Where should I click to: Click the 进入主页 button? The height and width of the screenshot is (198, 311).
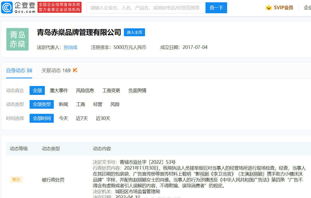click(134, 32)
